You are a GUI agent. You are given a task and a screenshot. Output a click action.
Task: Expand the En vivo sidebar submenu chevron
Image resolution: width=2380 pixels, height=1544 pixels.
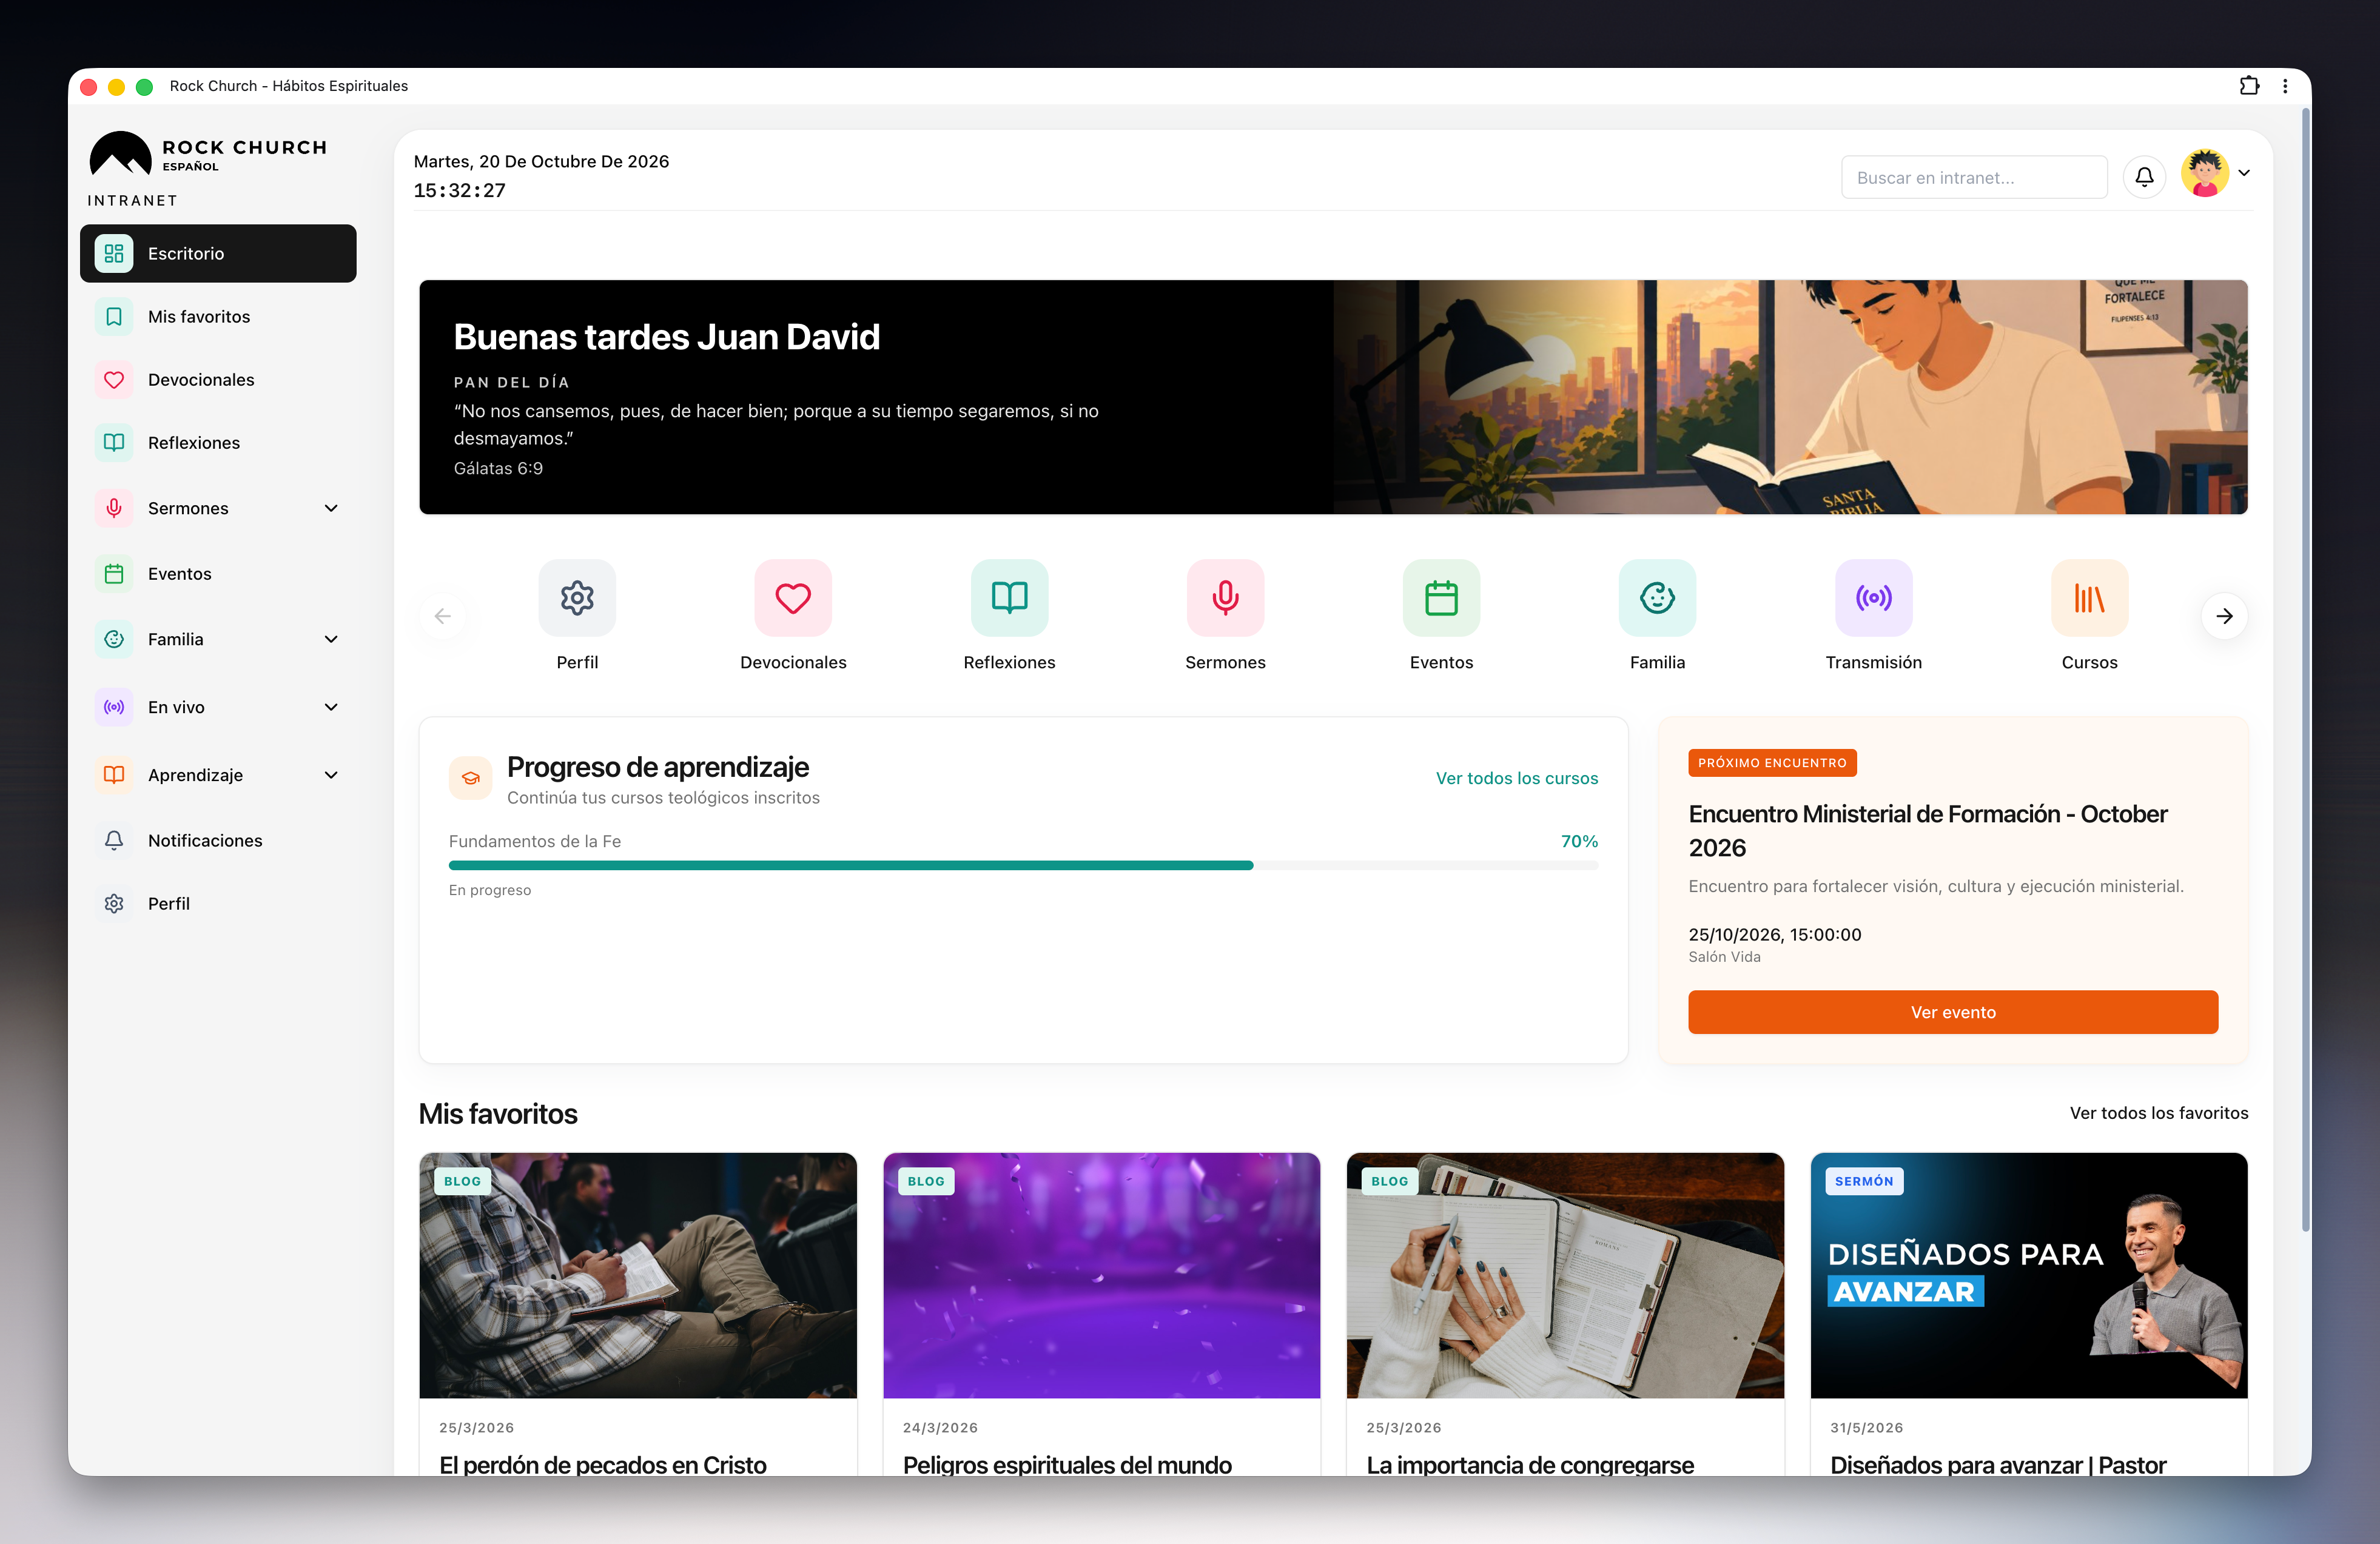[x=331, y=707]
